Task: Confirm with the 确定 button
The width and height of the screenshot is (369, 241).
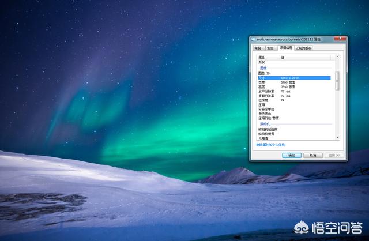Action: [292, 155]
